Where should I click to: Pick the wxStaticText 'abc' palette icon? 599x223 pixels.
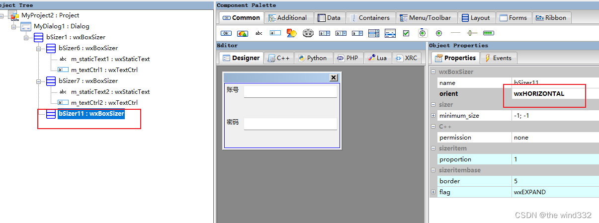(259, 33)
